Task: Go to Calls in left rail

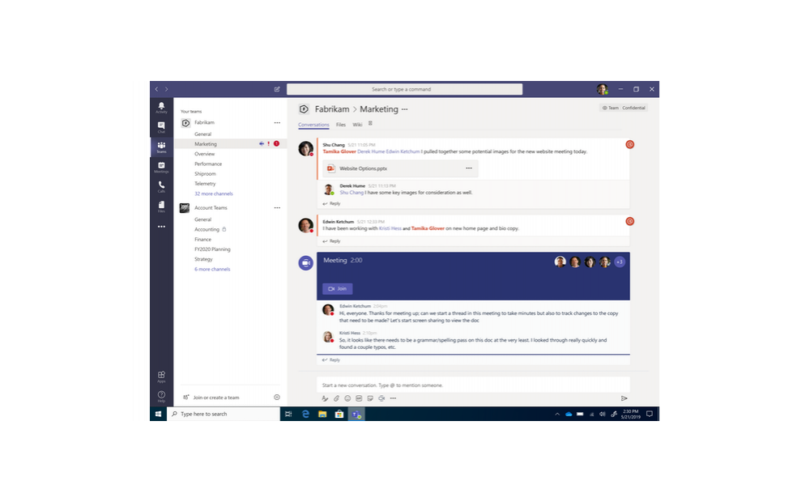Action: 161,186
